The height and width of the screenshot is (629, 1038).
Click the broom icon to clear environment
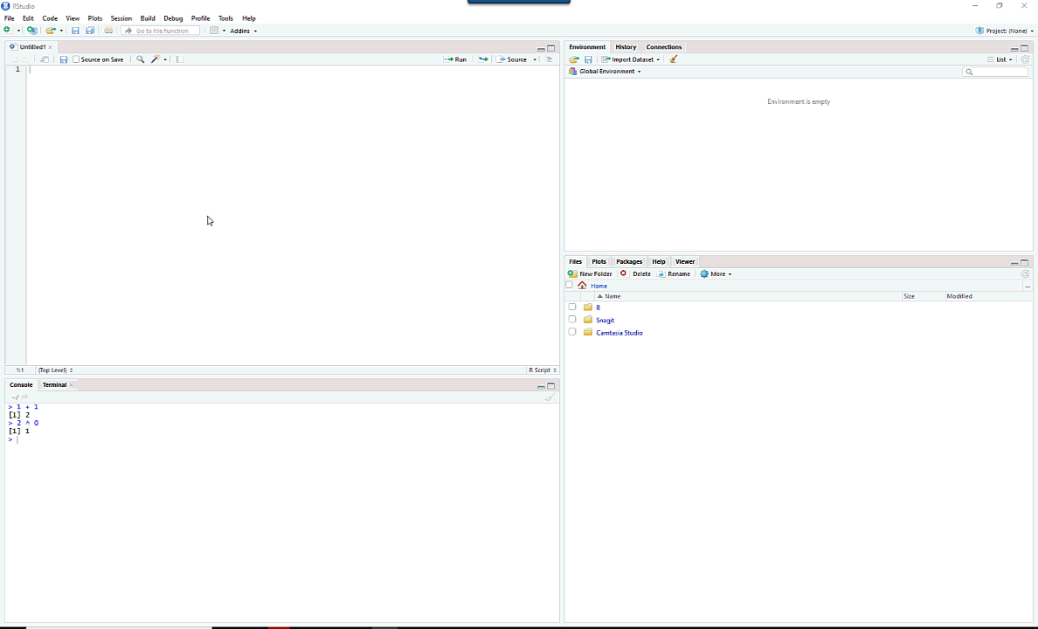point(673,59)
